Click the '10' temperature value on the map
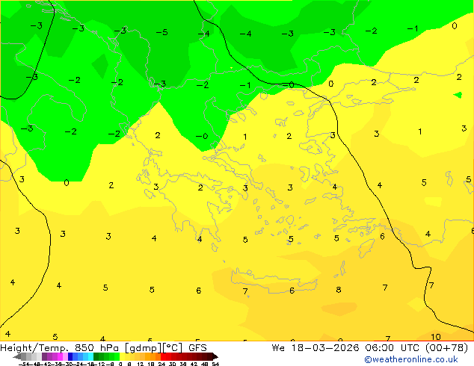This screenshot has width=474, height=366. click(436, 337)
